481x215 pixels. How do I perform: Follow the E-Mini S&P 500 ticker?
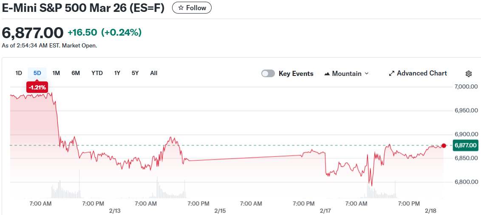pos(192,8)
